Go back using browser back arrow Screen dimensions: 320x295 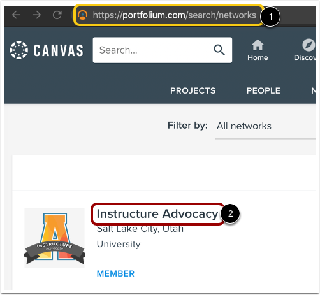point(16,15)
